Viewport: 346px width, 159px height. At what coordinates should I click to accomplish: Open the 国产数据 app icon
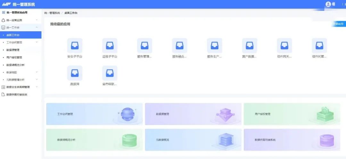[250, 46]
